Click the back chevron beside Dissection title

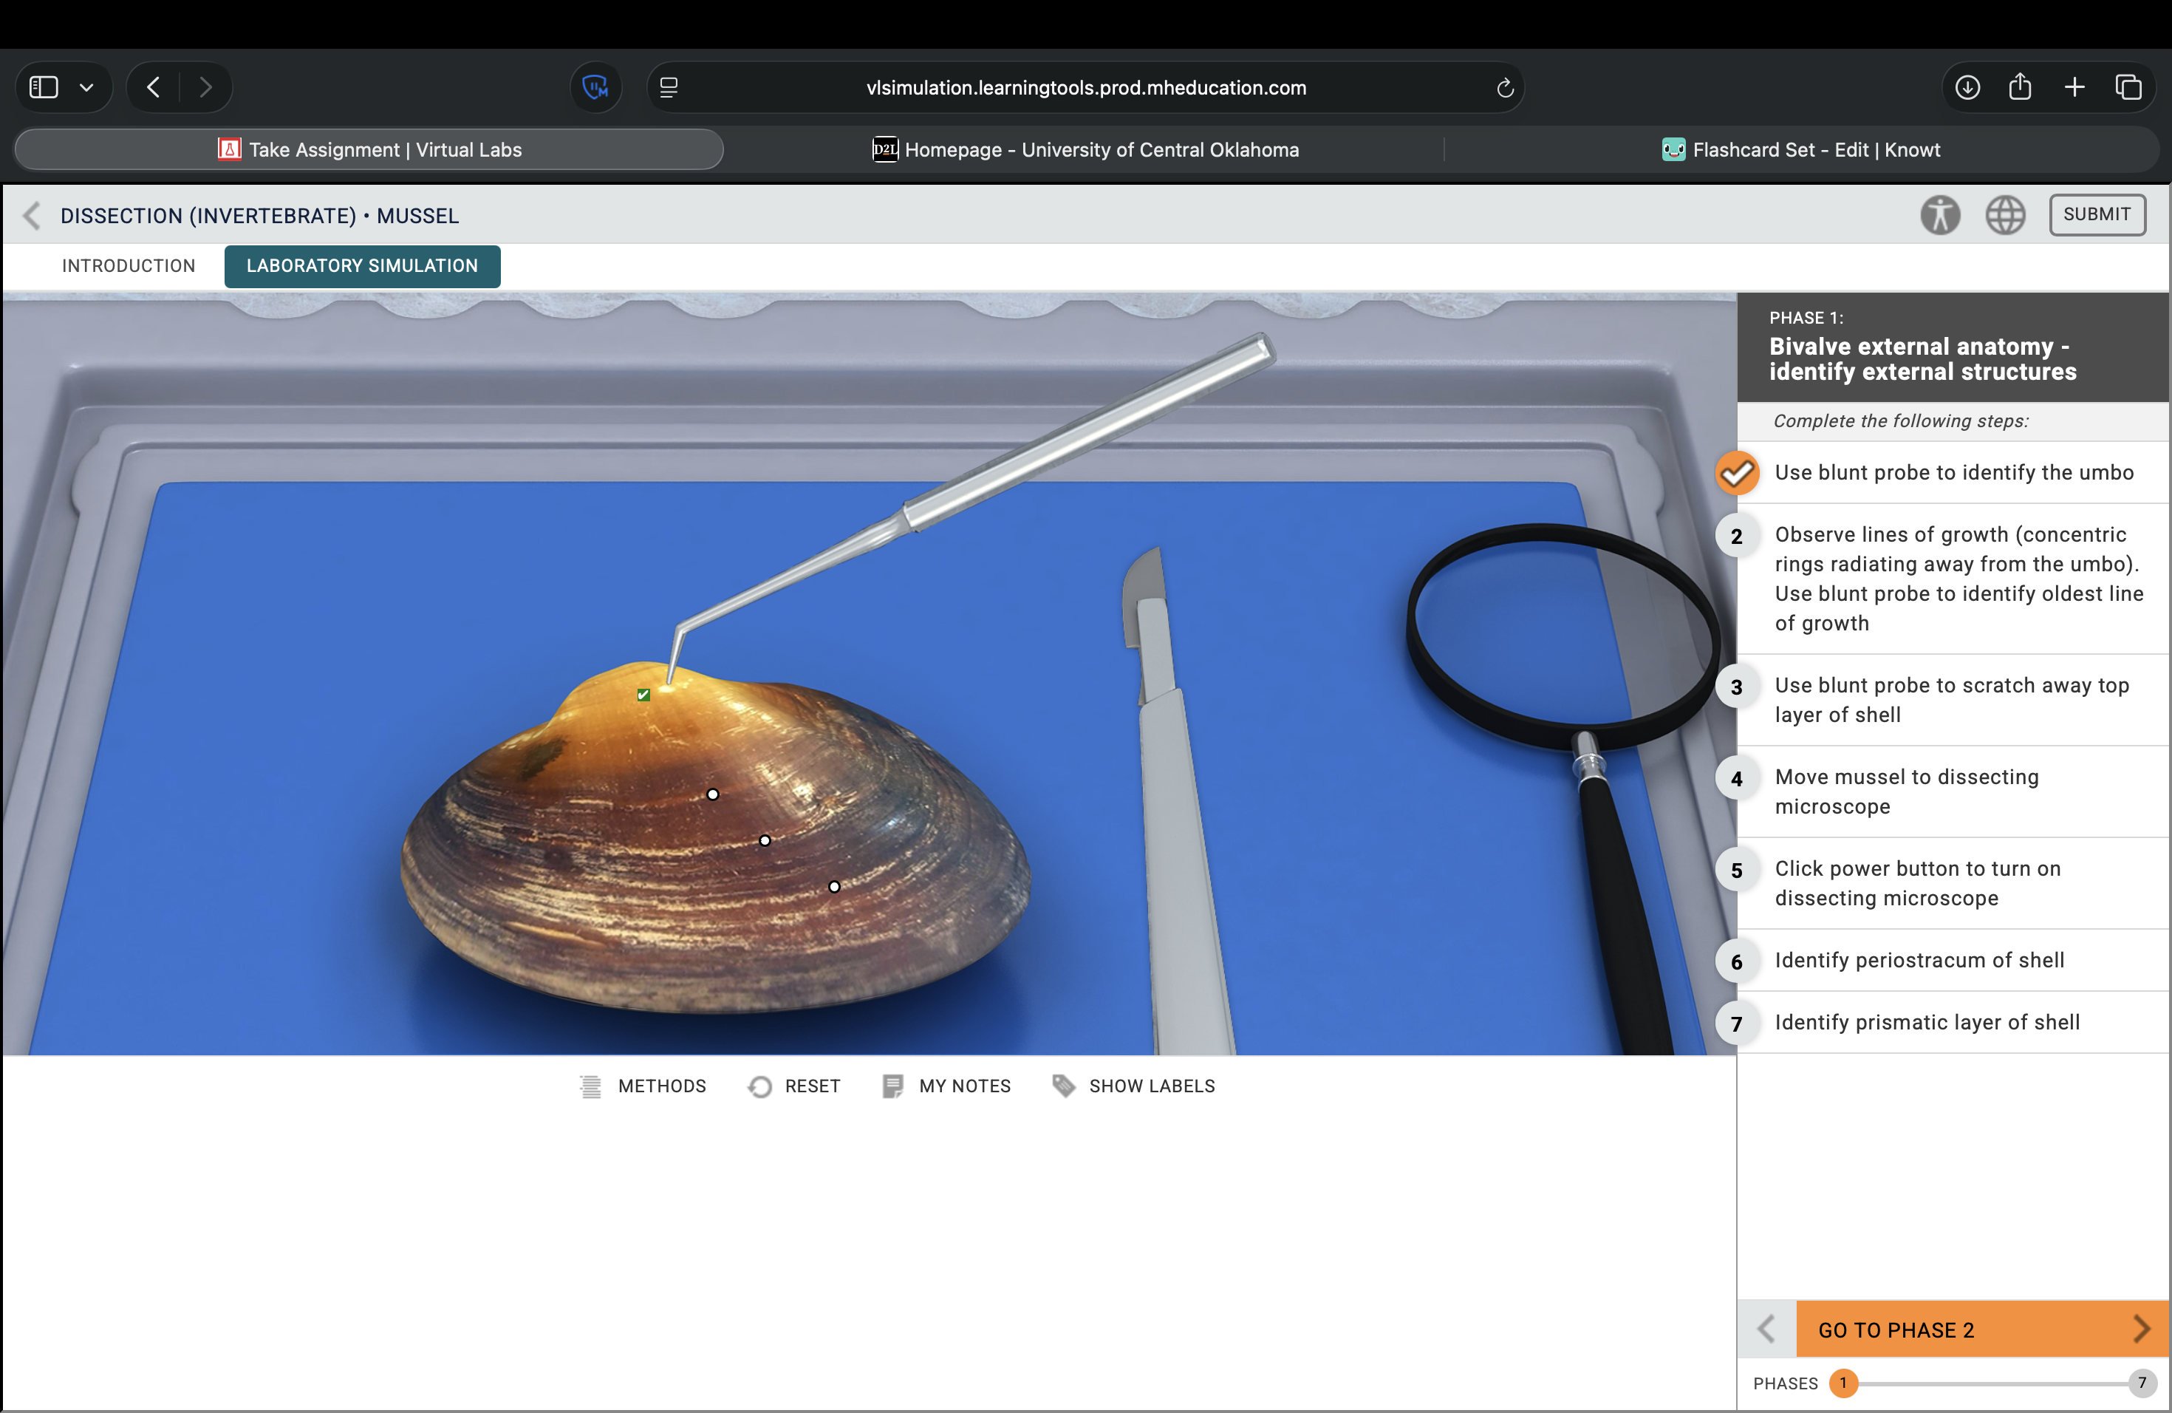tap(32, 215)
